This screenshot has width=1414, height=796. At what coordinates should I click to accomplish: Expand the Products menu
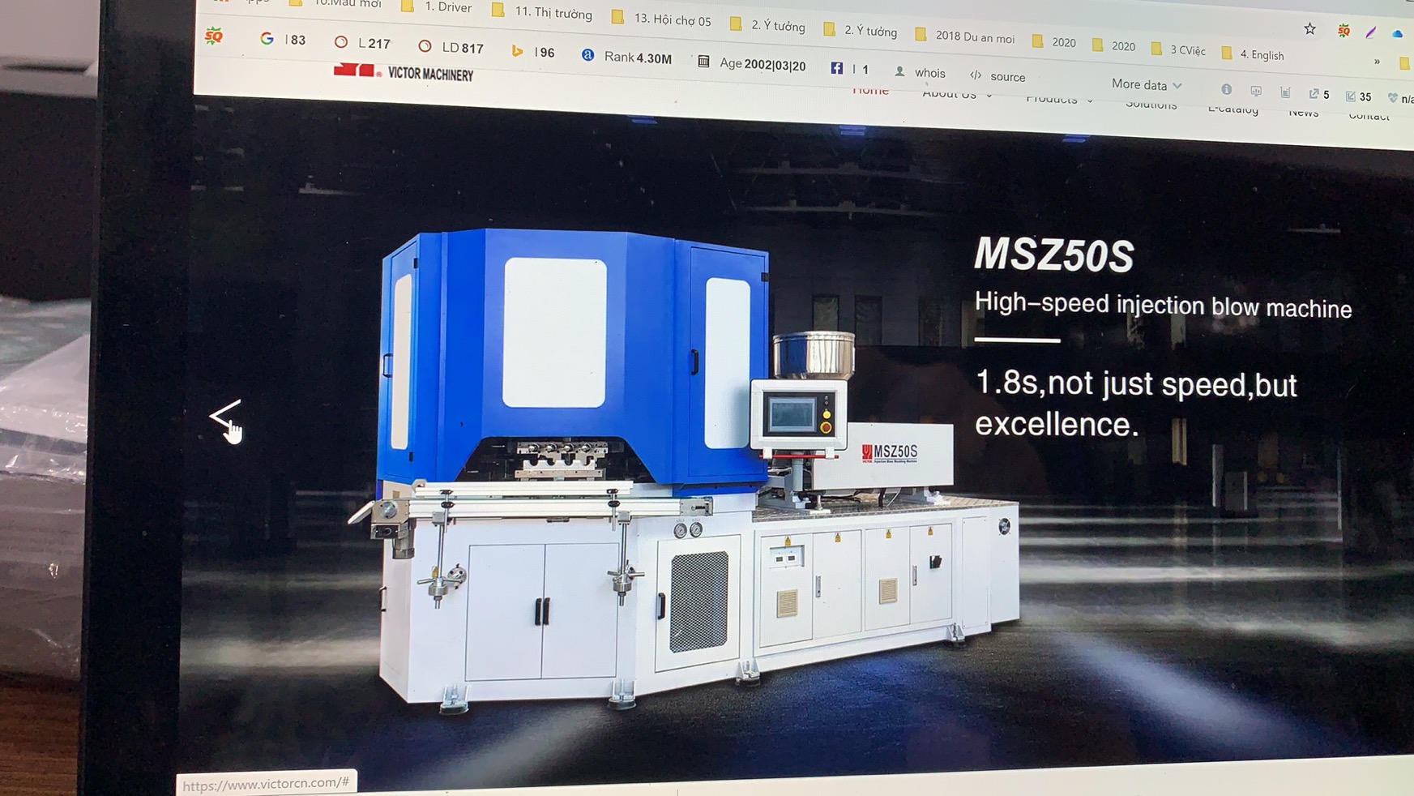click(x=1058, y=99)
